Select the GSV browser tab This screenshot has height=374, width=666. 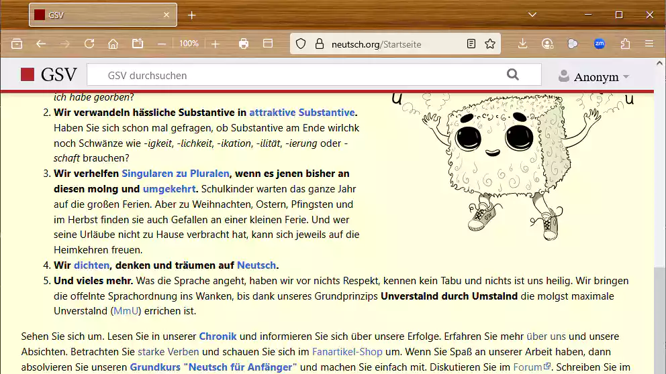tap(102, 15)
